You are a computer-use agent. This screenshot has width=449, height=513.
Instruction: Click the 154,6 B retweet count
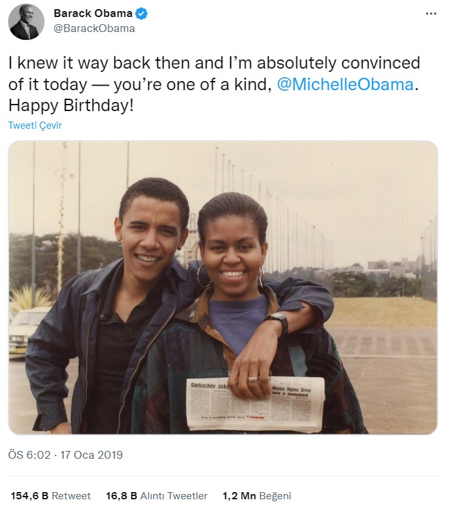point(29,496)
